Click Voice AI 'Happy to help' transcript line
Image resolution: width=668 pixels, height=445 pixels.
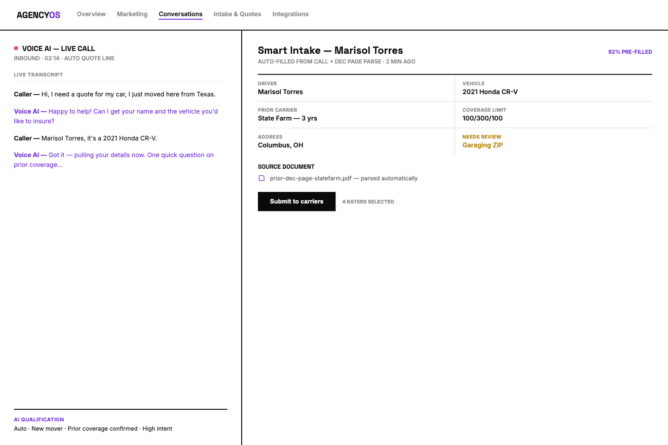[116, 116]
